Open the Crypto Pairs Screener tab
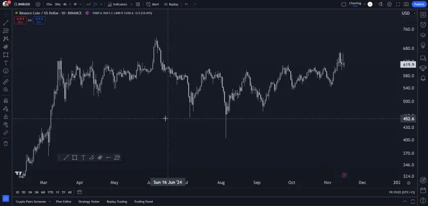Image resolution: width=428 pixels, height=206 pixels. click(33, 202)
